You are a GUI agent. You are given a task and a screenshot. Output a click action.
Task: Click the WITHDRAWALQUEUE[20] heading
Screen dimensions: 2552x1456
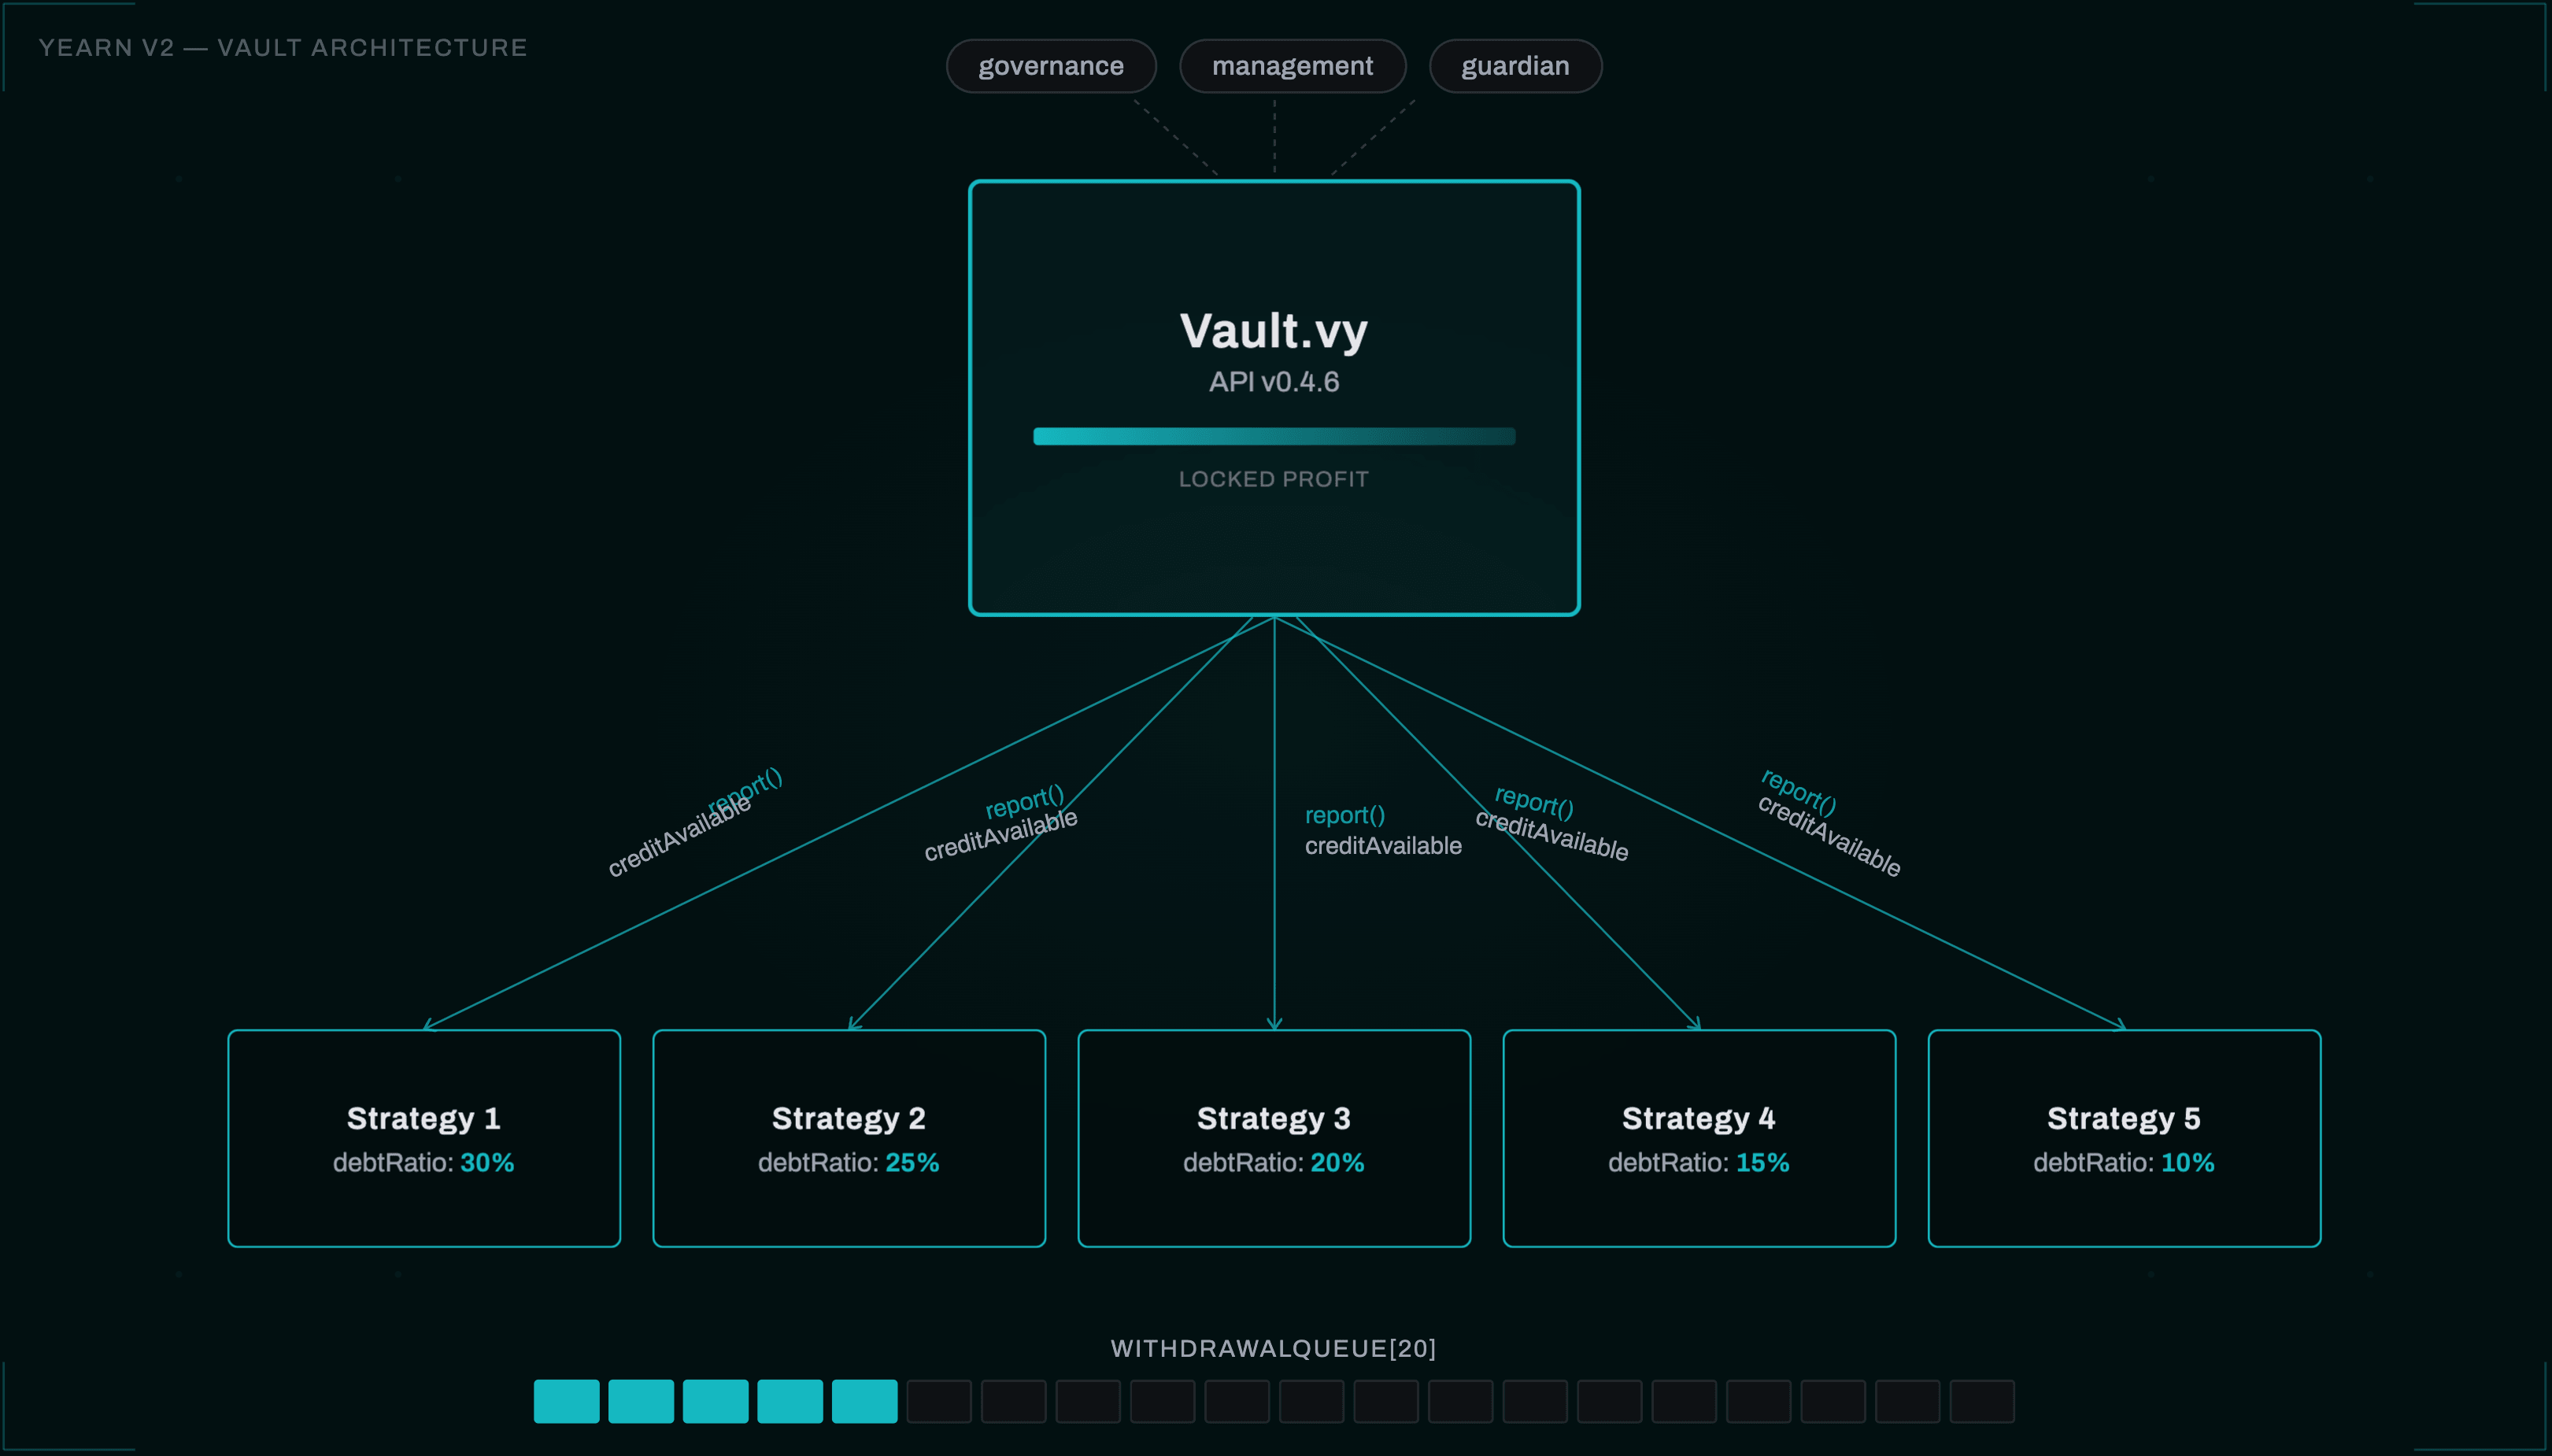[x=1273, y=1348]
